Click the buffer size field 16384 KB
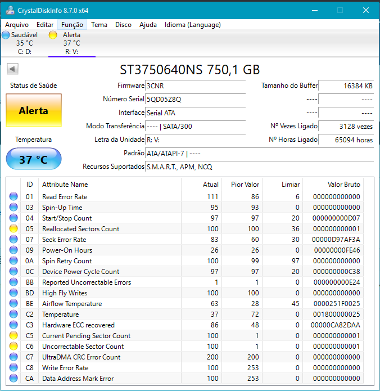 346,86
